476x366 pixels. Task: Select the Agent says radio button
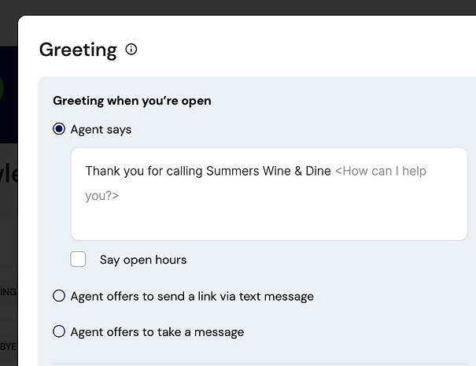tap(59, 129)
